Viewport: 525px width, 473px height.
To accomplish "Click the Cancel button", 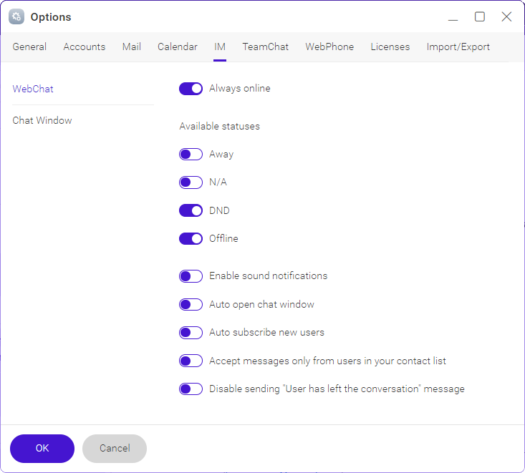I will pyautogui.click(x=115, y=448).
